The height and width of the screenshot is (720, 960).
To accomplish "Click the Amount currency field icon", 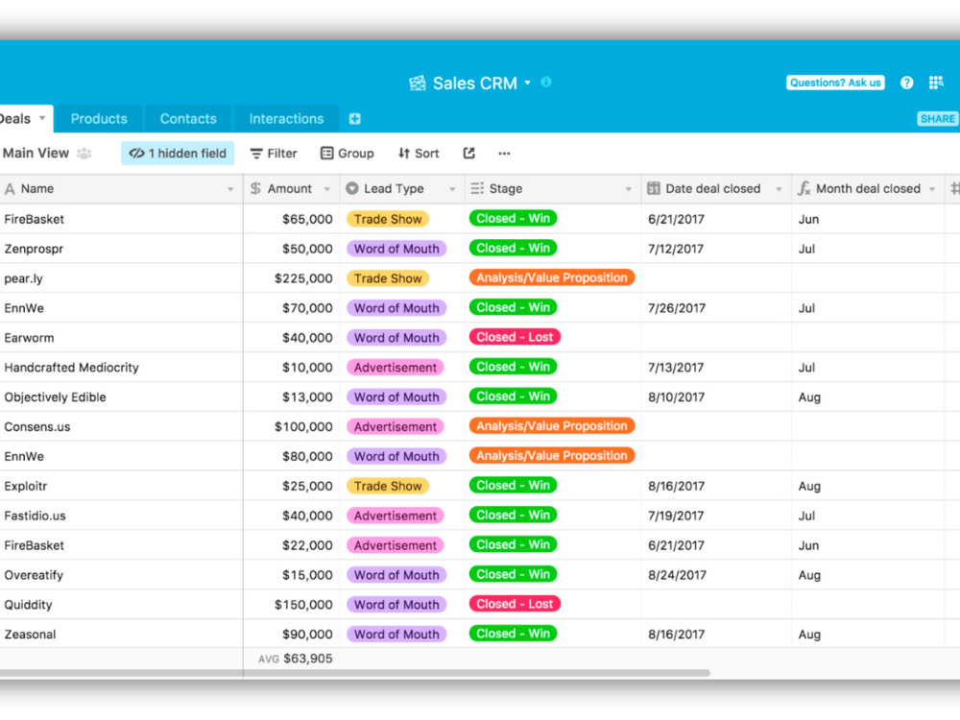I will pyautogui.click(x=255, y=188).
